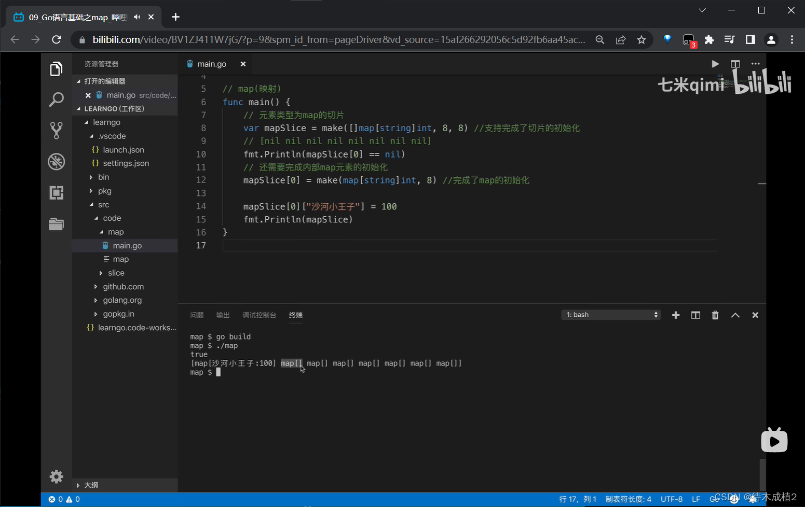The width and height of the screenshot is (805, 507).
Task: Select the bilibili video browser tab
Action: point(83,17)
